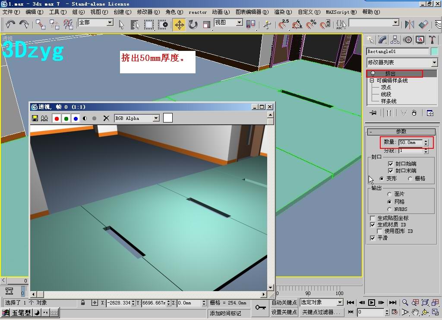Viewport: 442px width, 320px height.
Task: Toggle the 平滑 checkbox
Action: (x=373, y=238)
